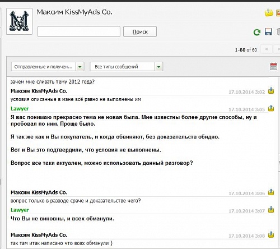Screen dimensions: 280x249
Task: Click the Максим KissMyAds Co. sender name at 3:06
Action: coord(39,192)
